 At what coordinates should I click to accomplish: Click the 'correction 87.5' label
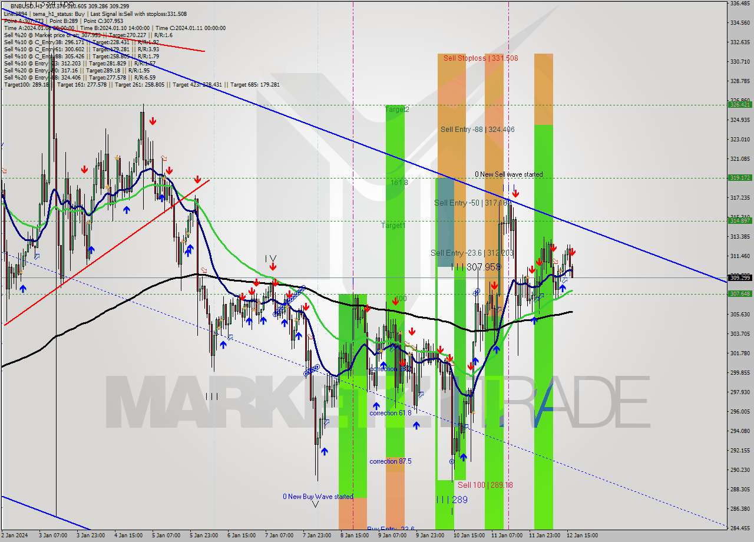pyautogui.click(x=391, y=461)
